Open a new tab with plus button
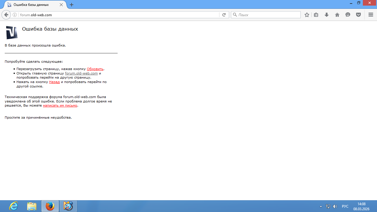 (72, 5)
